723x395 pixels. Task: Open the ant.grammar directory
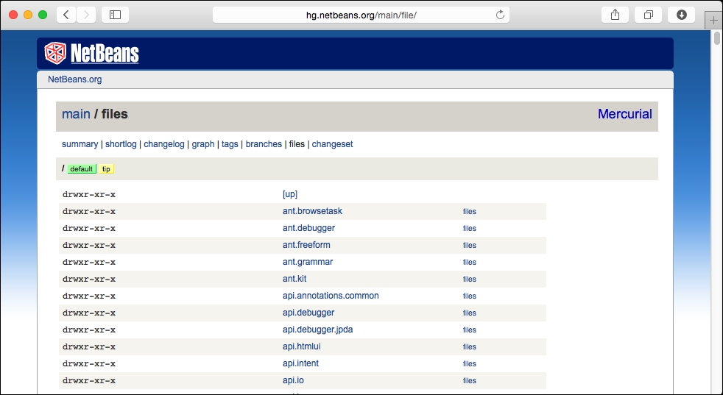point(308,262)
